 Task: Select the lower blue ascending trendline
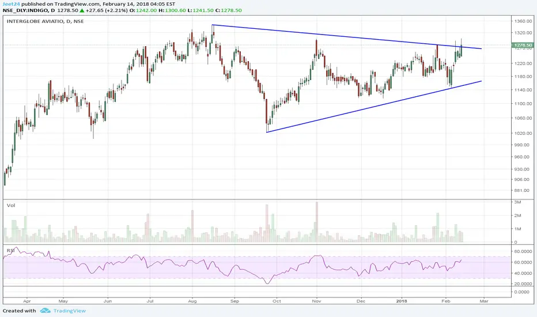374,107
